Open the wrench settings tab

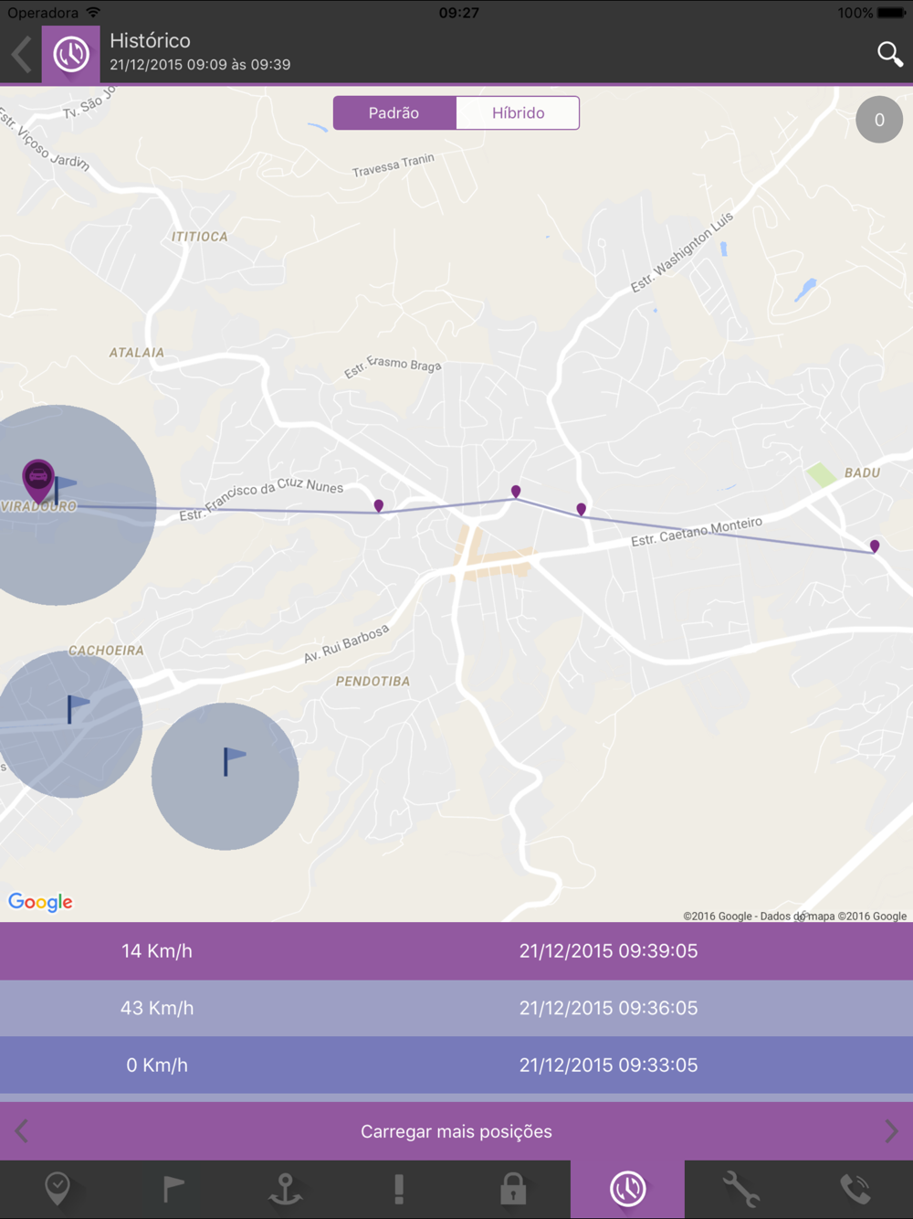(741, 1189)
